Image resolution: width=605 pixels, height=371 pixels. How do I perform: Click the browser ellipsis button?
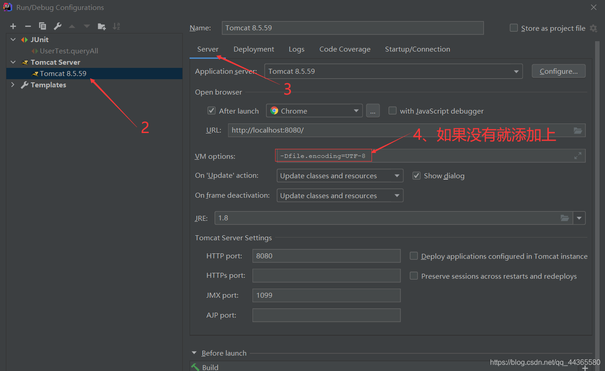[x=373, y=111]
